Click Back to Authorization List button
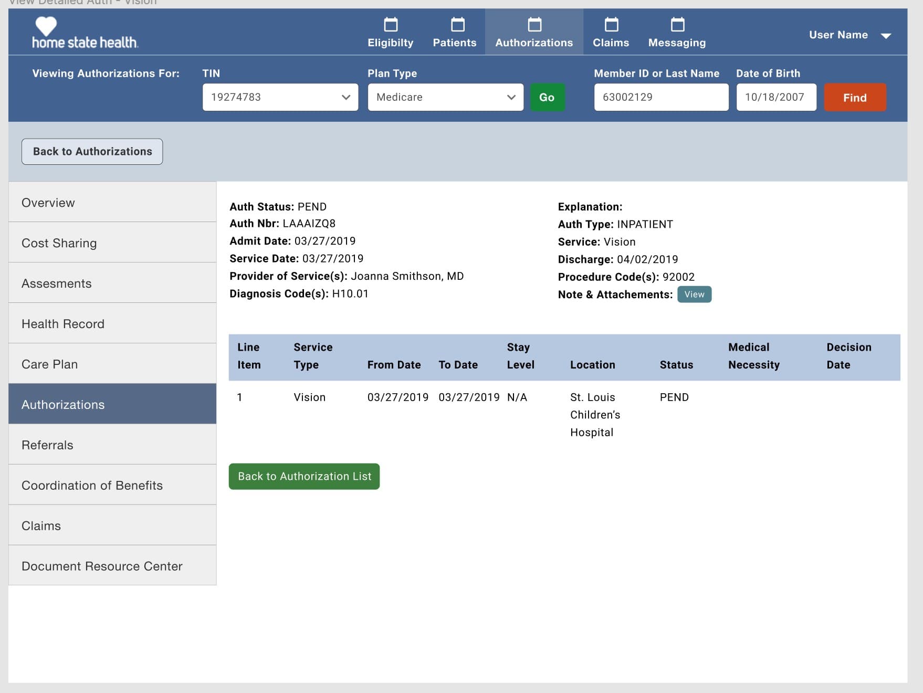923x693 pixels. [304, 477]
